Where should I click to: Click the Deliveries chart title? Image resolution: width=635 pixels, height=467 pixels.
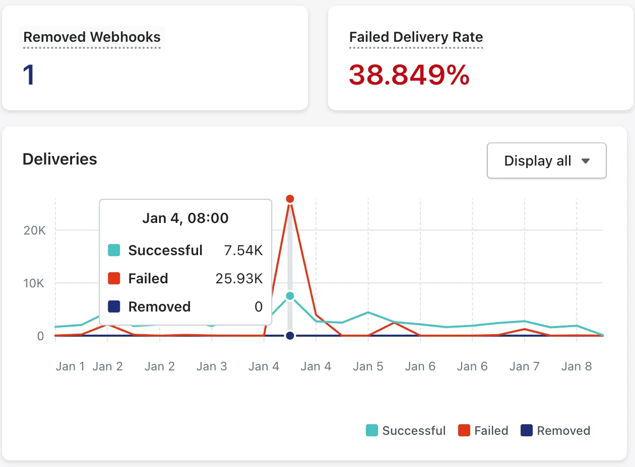(60, 159)
